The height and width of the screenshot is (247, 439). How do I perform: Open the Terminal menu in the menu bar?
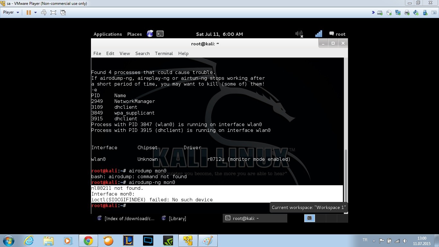click(164, 53)
